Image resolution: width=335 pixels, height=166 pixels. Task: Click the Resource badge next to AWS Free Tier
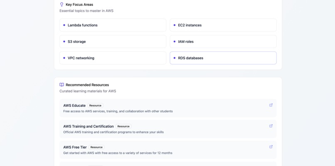96,147
